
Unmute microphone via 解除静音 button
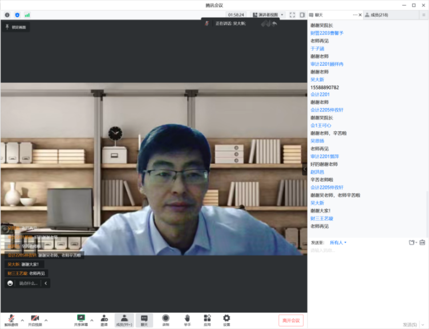(11, 319)
